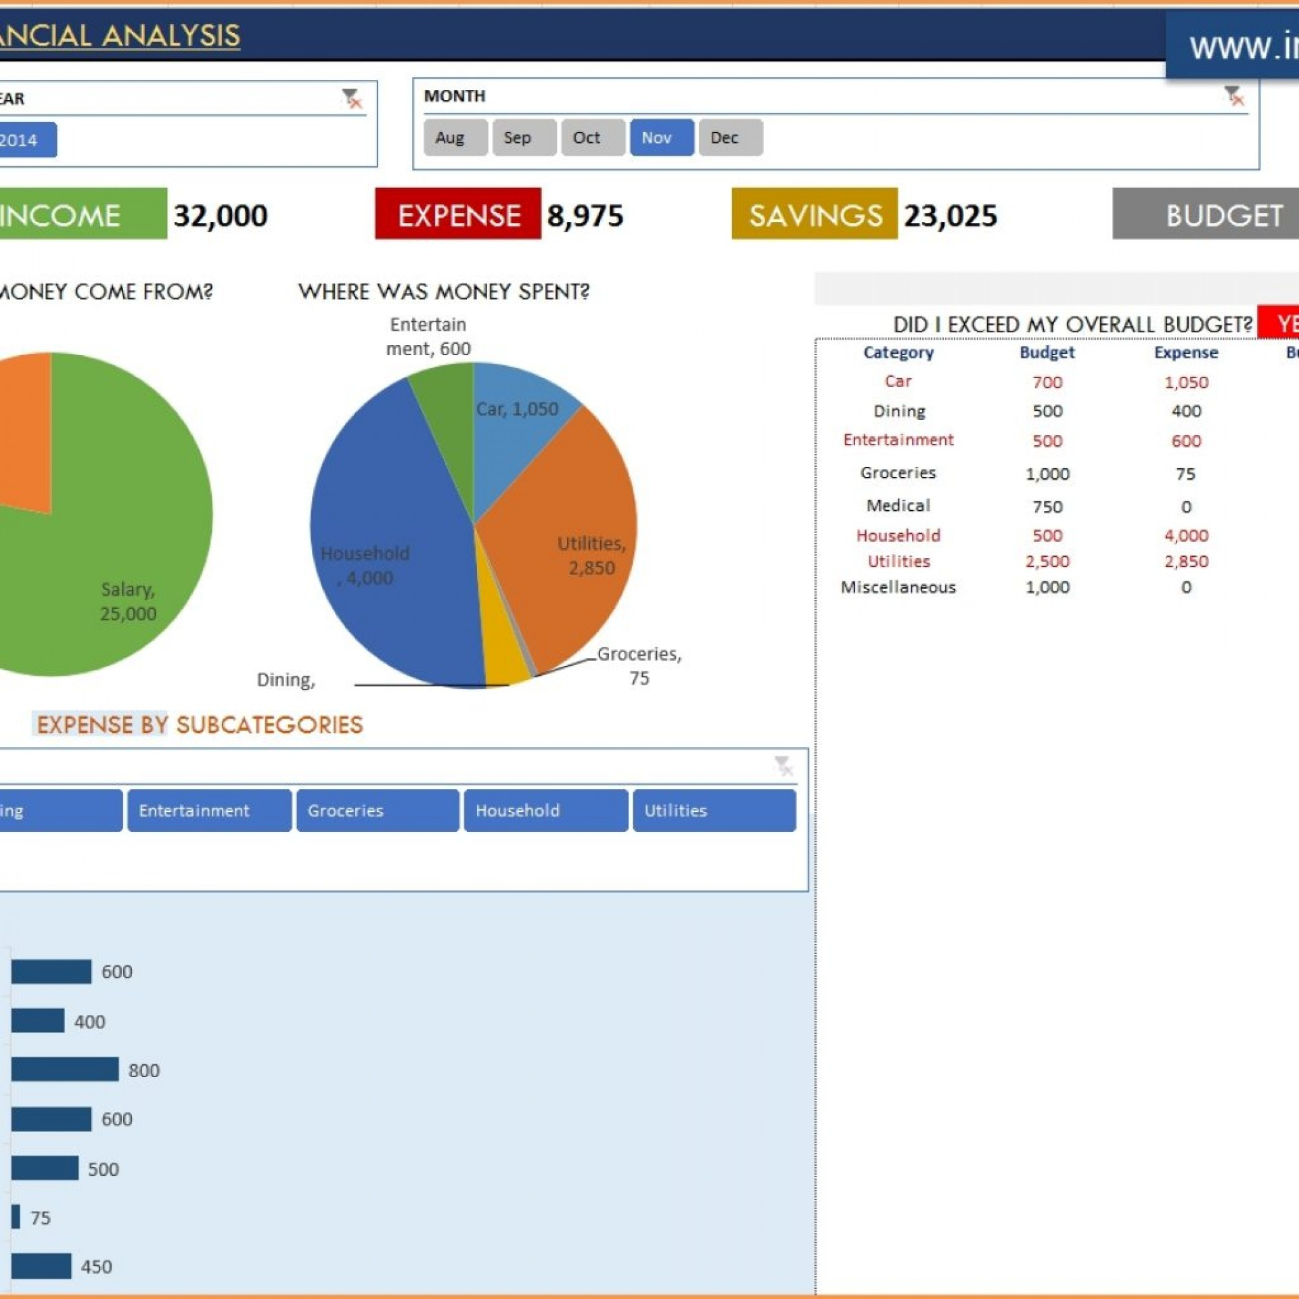Viewport: 1299px width, 1299px height.
Task: Clear the Month slicer filter icon
Action: coord(1234,96)
